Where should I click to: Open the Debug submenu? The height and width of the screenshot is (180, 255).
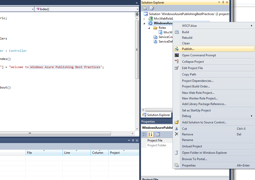coord(214,116)
